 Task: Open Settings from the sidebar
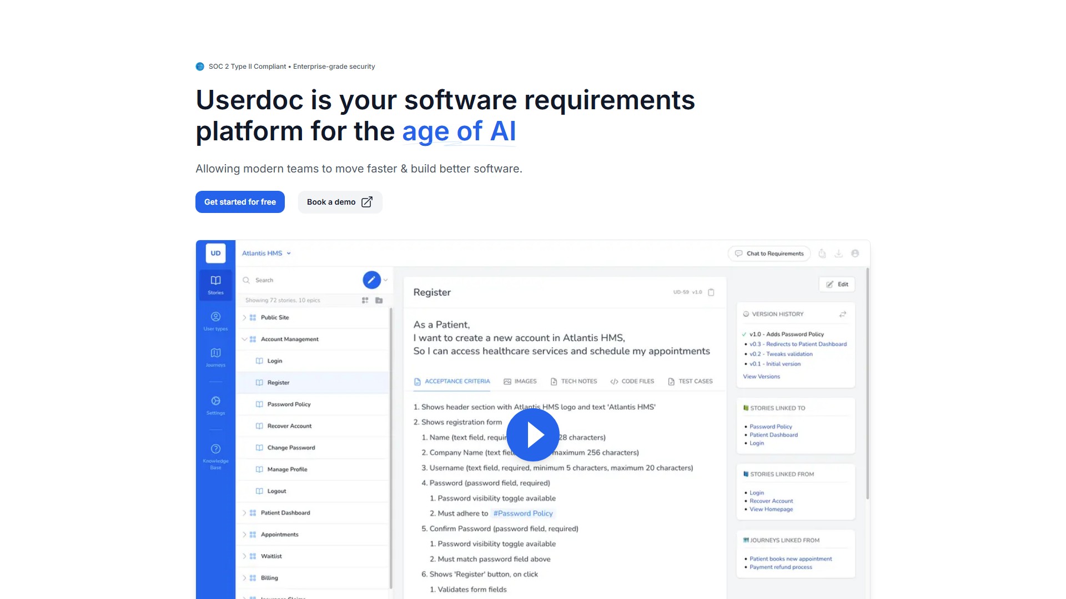[x=215, y=404]
